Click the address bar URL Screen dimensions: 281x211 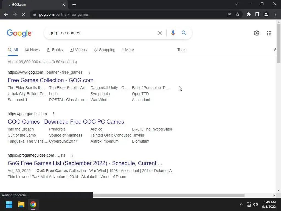(x=64, y=14)
